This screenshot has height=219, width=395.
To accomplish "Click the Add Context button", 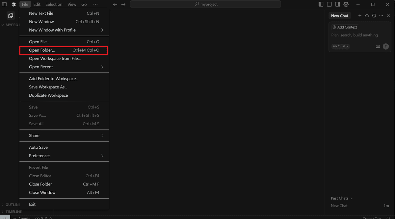I will coord(345,27).
